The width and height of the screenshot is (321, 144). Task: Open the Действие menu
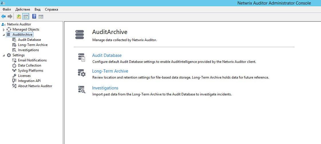23,9
